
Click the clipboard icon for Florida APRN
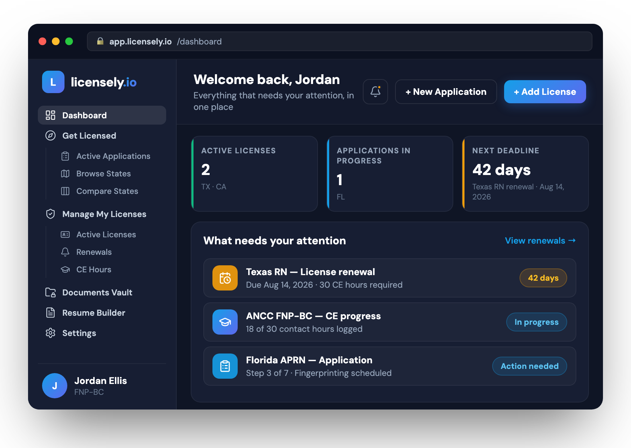(x=225, y=366)
